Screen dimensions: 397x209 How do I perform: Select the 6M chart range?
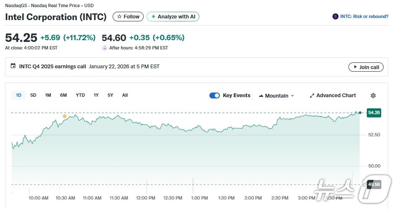pos(63,95)
